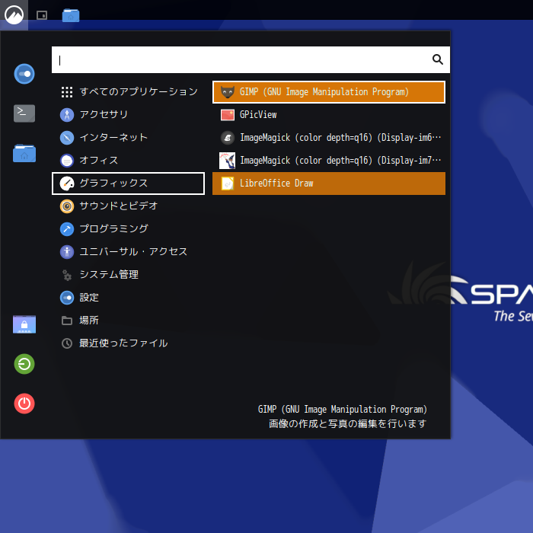
Task: Choose the 場所 category label
Action: coord(89,321)
